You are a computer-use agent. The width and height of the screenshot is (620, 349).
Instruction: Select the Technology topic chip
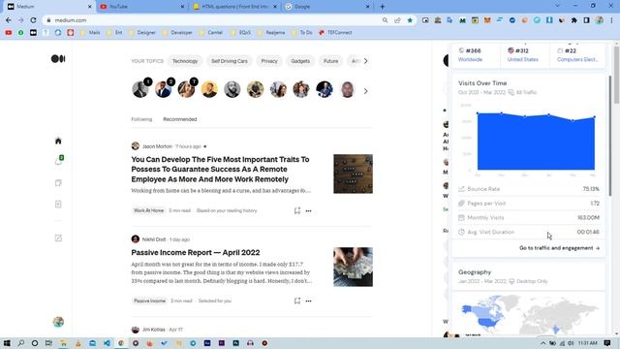(185, 61)
